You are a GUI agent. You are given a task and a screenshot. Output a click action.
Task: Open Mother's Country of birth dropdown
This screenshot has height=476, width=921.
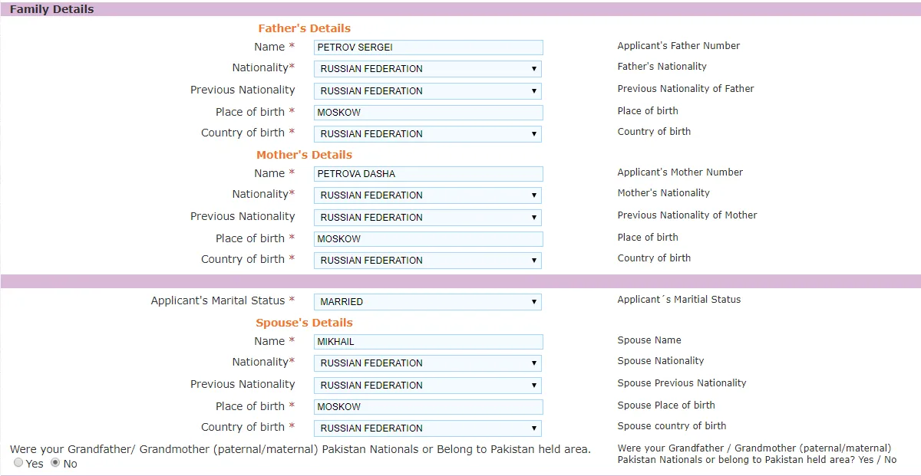point(427,261)
